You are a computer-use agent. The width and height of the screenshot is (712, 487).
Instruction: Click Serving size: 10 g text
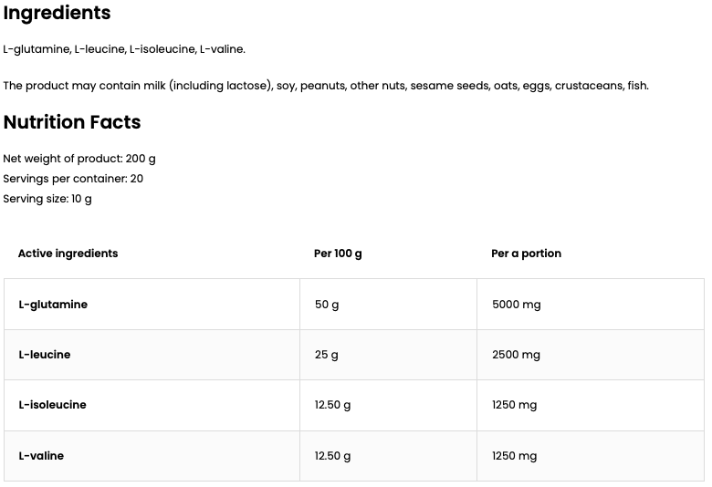click(47, 199)
